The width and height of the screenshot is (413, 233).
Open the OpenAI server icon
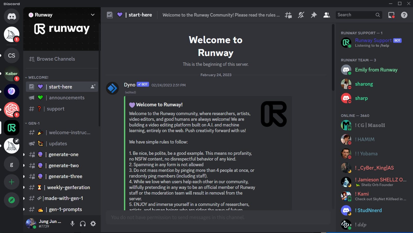12,110
